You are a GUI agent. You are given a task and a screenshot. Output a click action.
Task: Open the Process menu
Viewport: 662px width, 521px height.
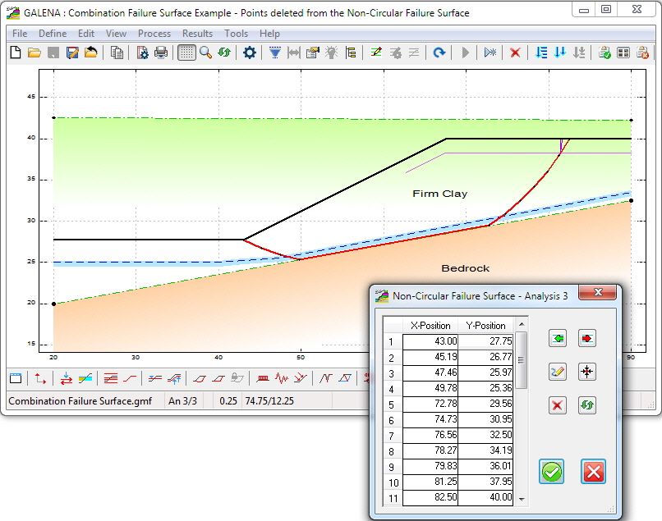[x=154, y=34]
